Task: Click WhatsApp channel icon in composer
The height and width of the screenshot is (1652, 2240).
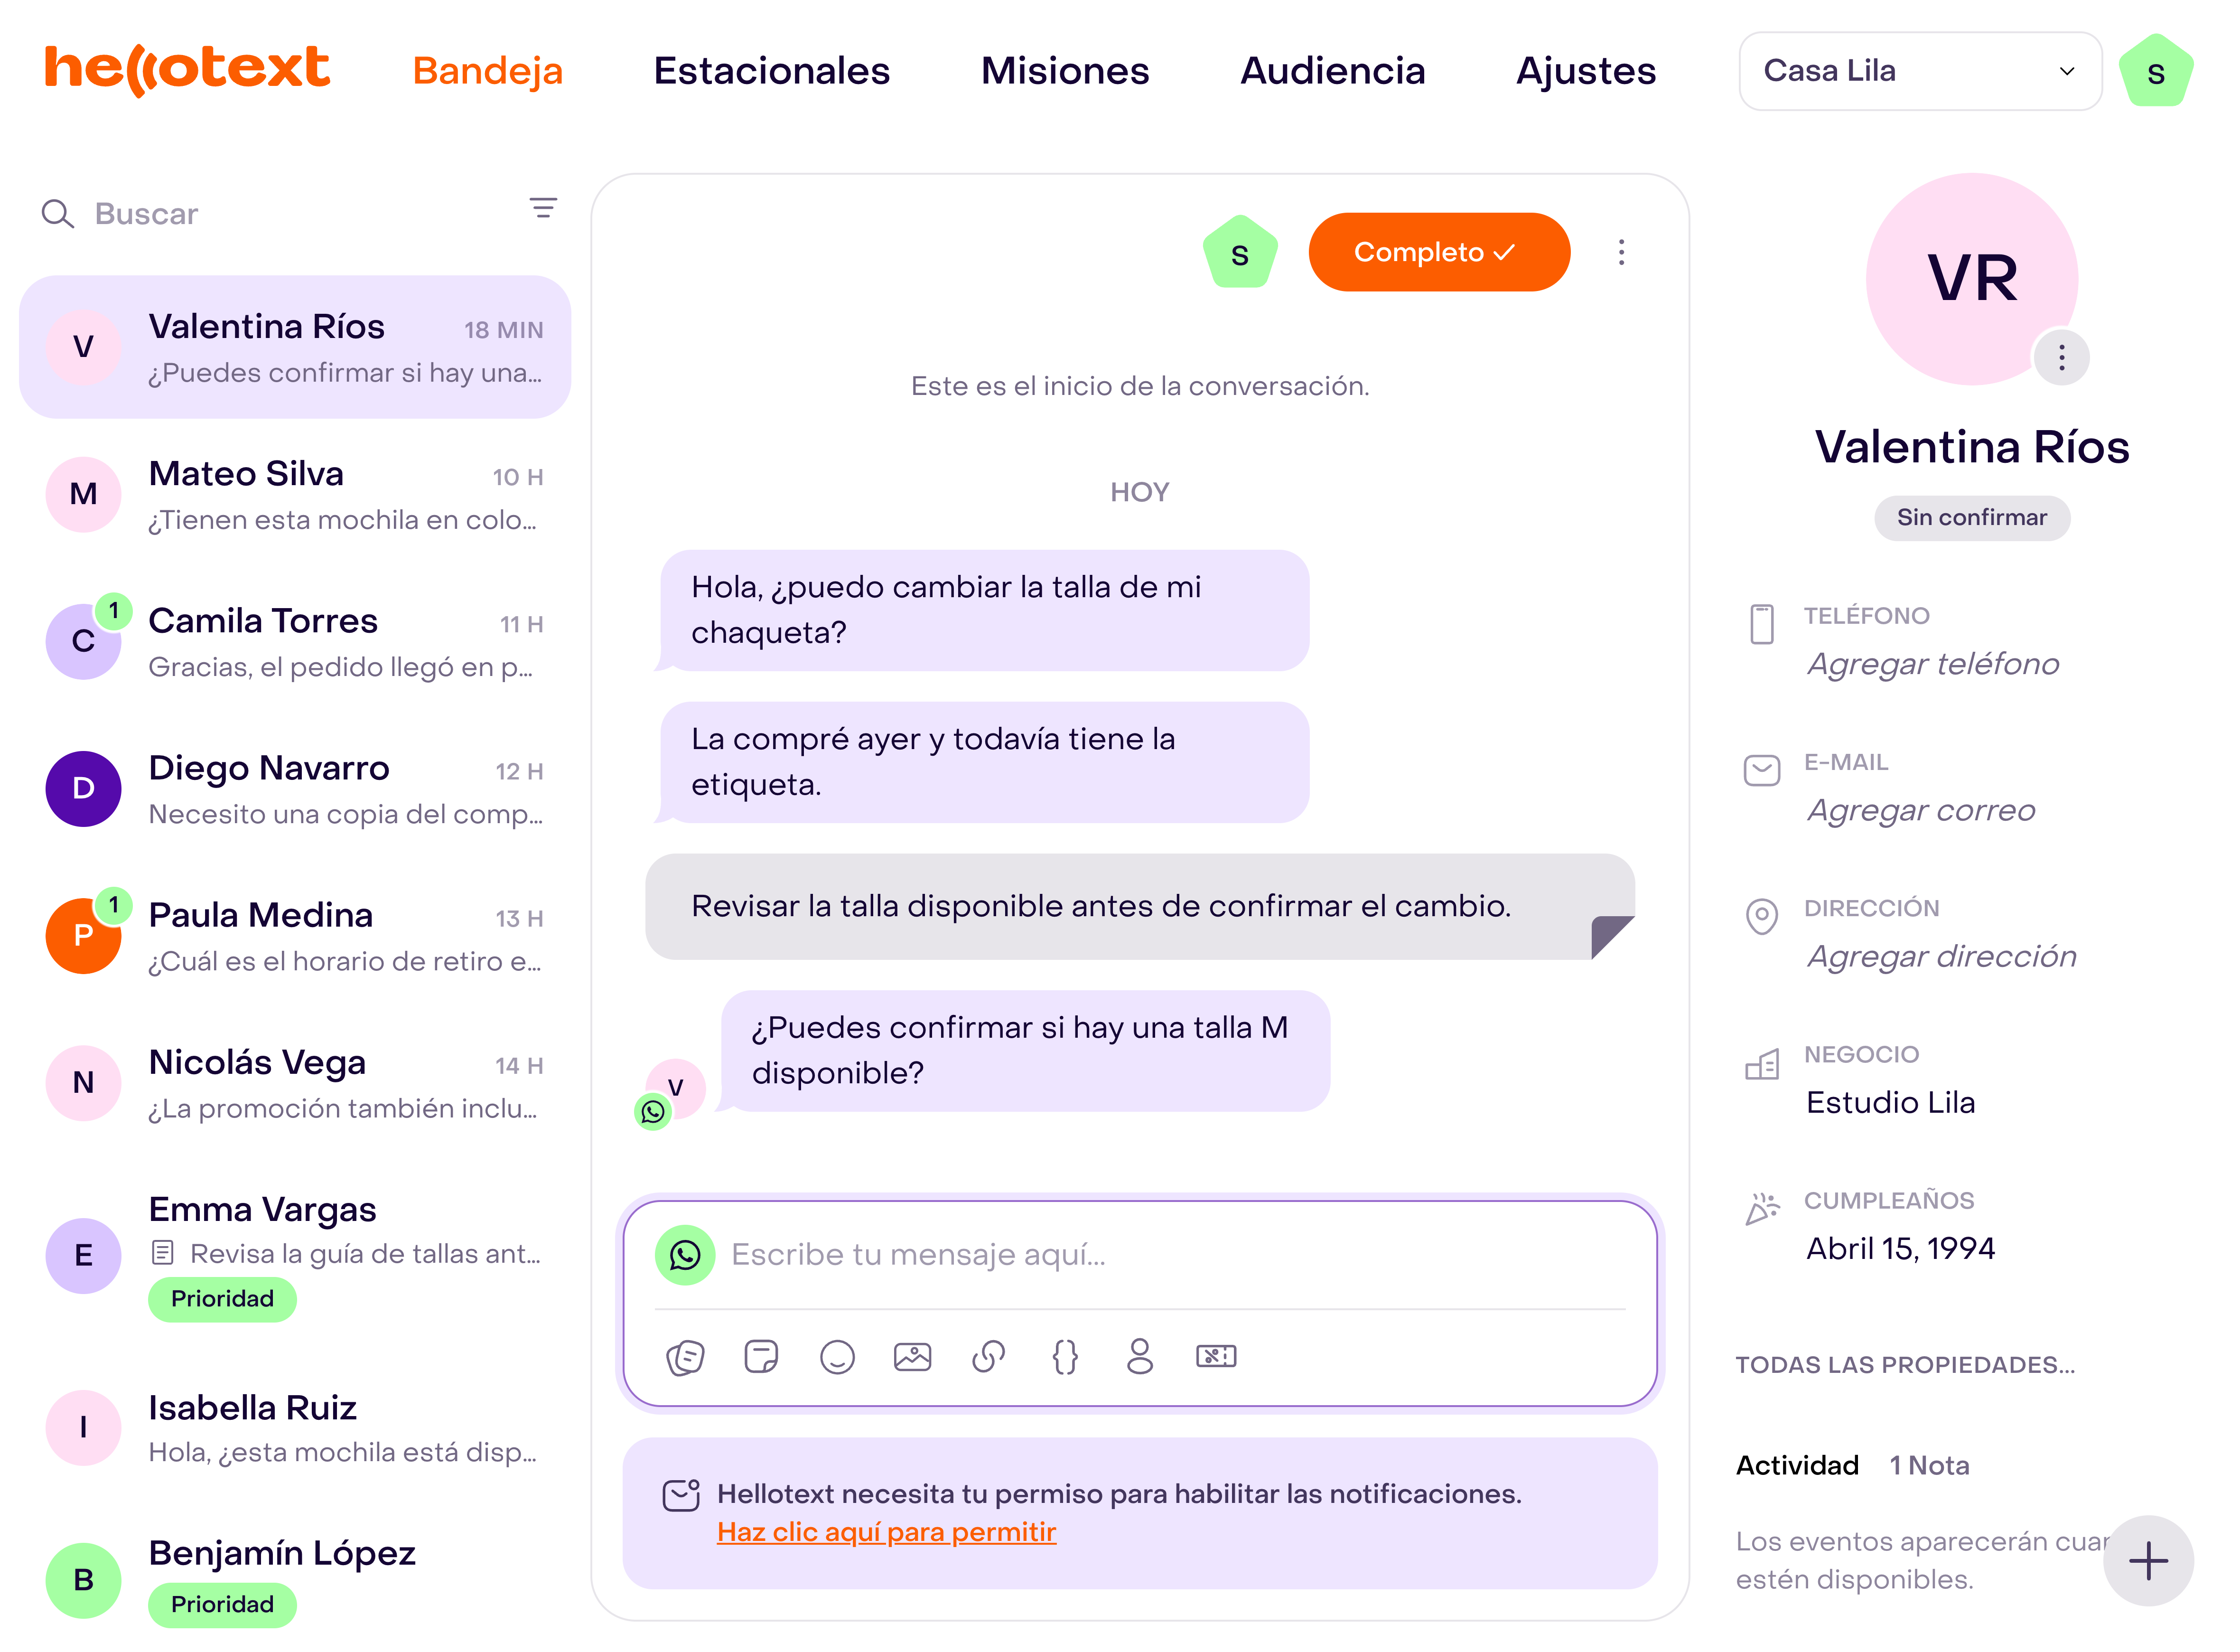Action: [x=686, y=1255]
